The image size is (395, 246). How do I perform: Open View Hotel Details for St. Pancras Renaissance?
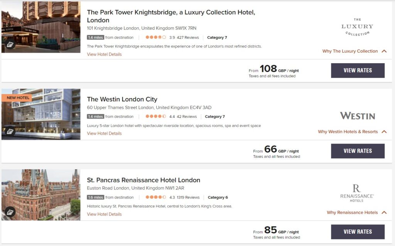[104, 214]
